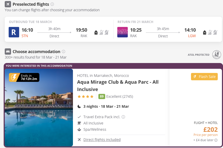Image resolution: width=223 pixels, height=148 pixels.
Task: Click the flash sale countdown timer badge
Action: 24,77
